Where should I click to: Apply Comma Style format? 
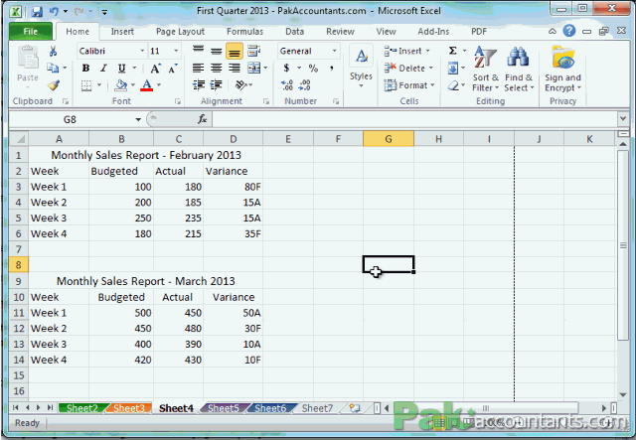(331, 69)
